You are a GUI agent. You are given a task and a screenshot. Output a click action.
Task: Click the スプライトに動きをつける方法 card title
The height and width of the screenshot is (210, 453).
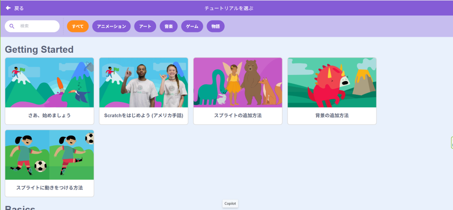click(50, 188)
